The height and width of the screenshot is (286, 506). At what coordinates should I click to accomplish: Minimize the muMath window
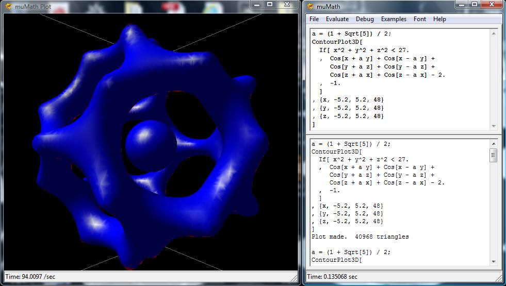coord(462,4)
